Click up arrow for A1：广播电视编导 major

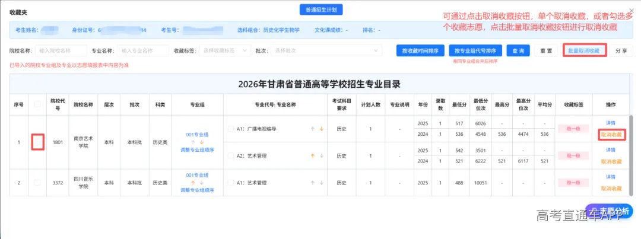313,129
